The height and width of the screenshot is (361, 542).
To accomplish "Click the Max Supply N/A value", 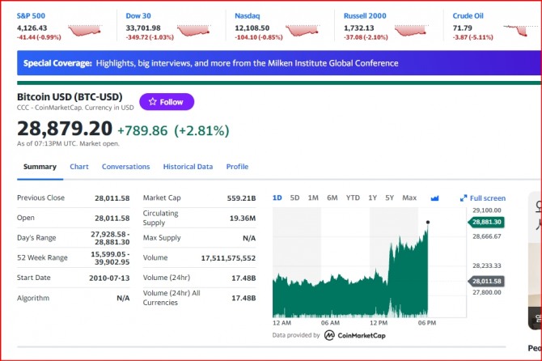I will point(249,238).
